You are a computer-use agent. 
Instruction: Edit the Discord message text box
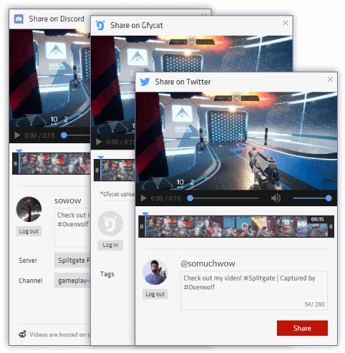click(72, 228)
